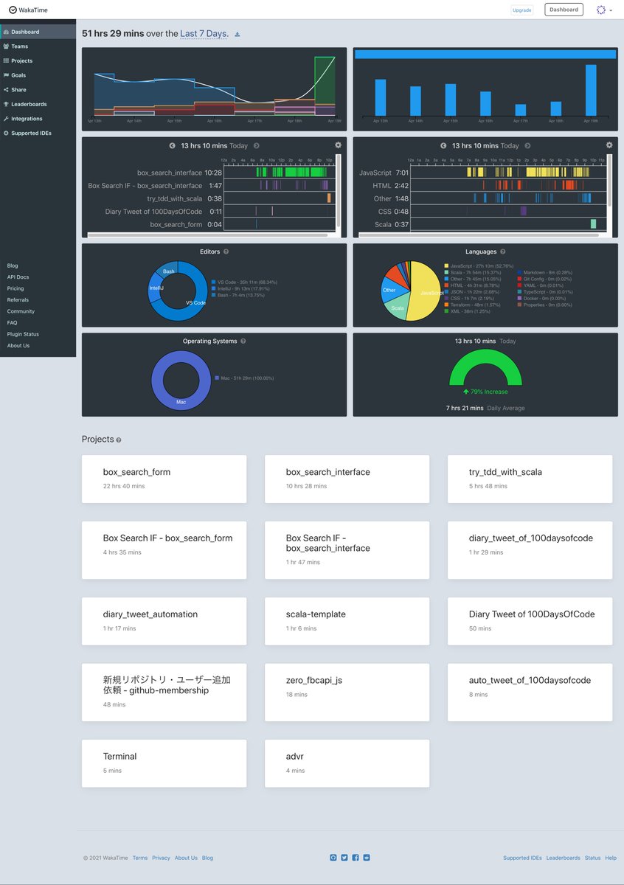Change the Last 7 Days range

[x=204, y=34]
